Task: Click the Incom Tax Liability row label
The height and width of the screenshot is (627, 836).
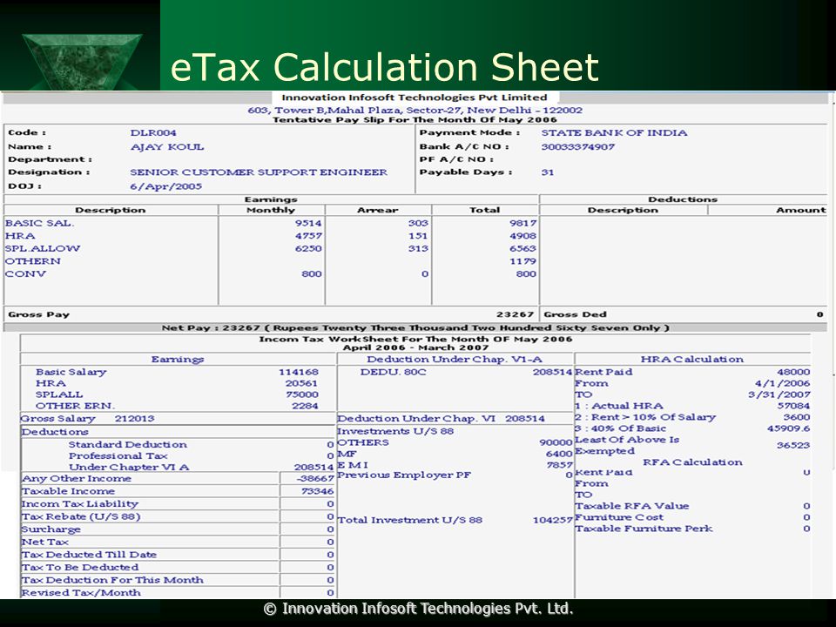Action: (x=80, y=504)
